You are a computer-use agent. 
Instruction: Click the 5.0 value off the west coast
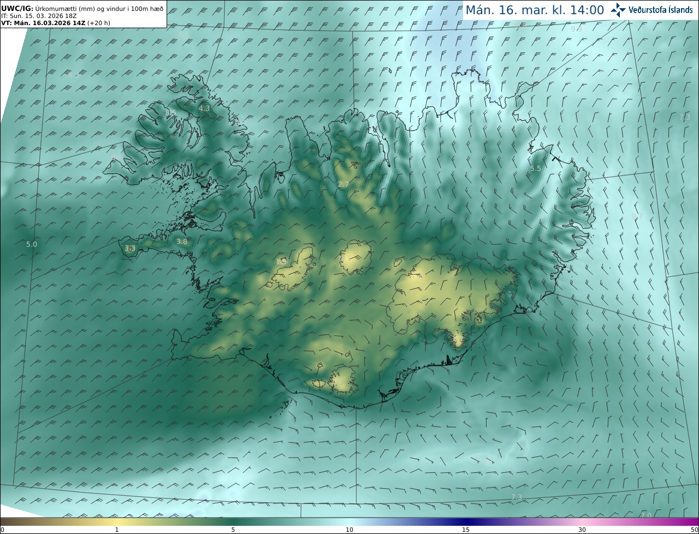pos(32,244)
